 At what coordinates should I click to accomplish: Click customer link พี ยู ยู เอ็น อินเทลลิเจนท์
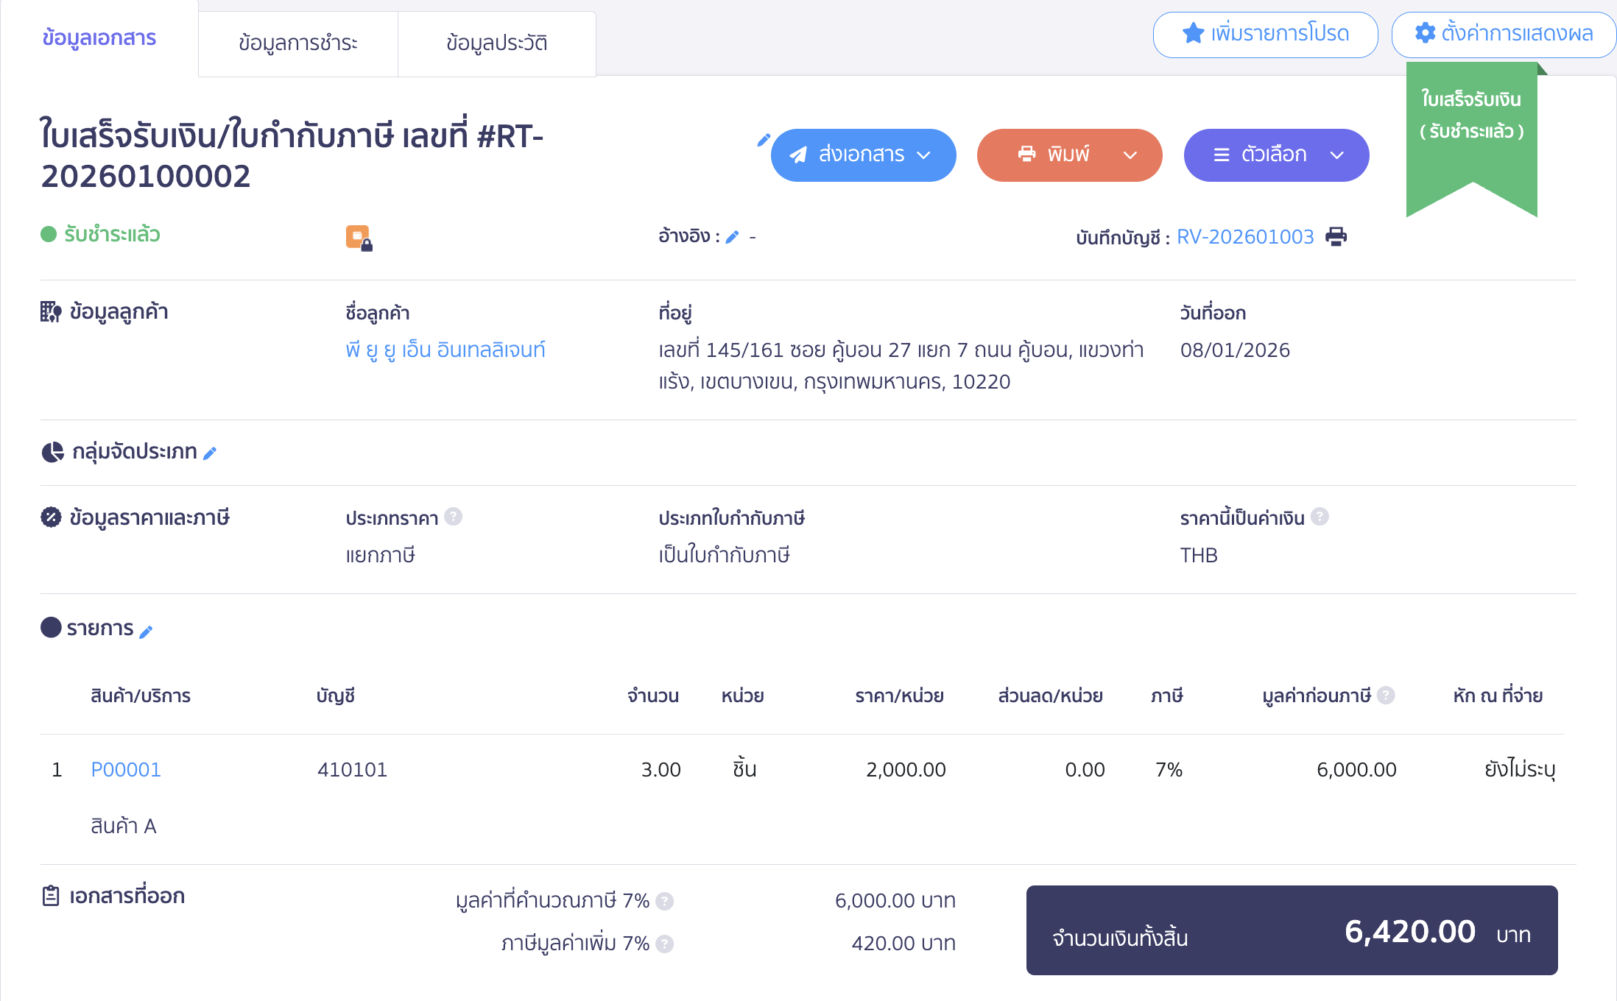point(447,350)
